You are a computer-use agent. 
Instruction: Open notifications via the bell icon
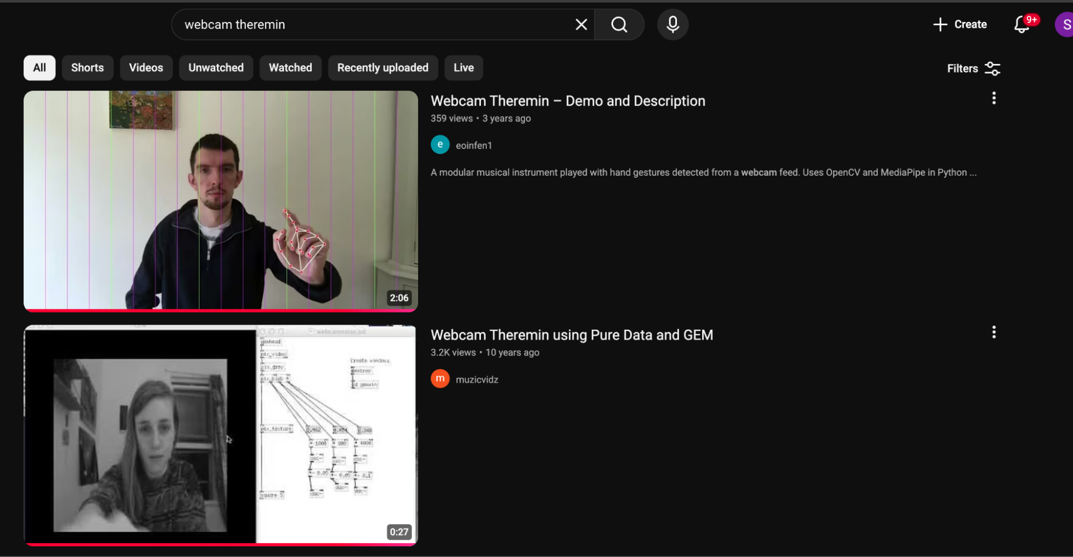[x=1020, y=25]
